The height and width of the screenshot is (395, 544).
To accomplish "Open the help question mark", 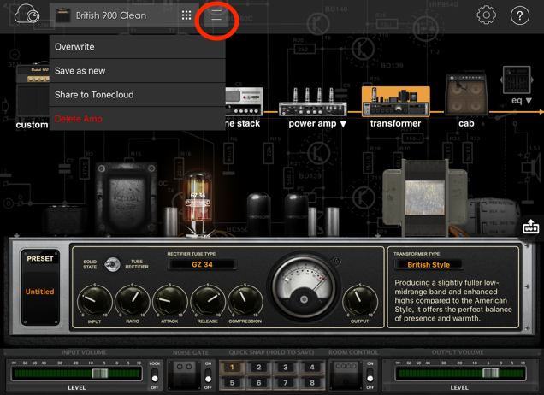I will tap(520, 15).
